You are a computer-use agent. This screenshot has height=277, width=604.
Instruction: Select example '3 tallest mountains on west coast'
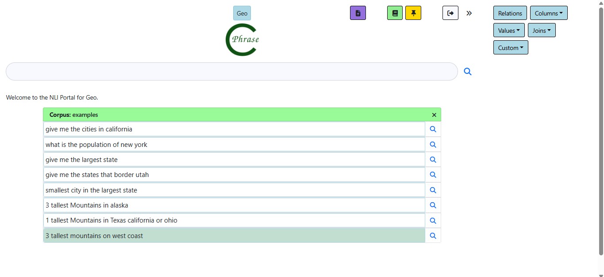point(234,236)
